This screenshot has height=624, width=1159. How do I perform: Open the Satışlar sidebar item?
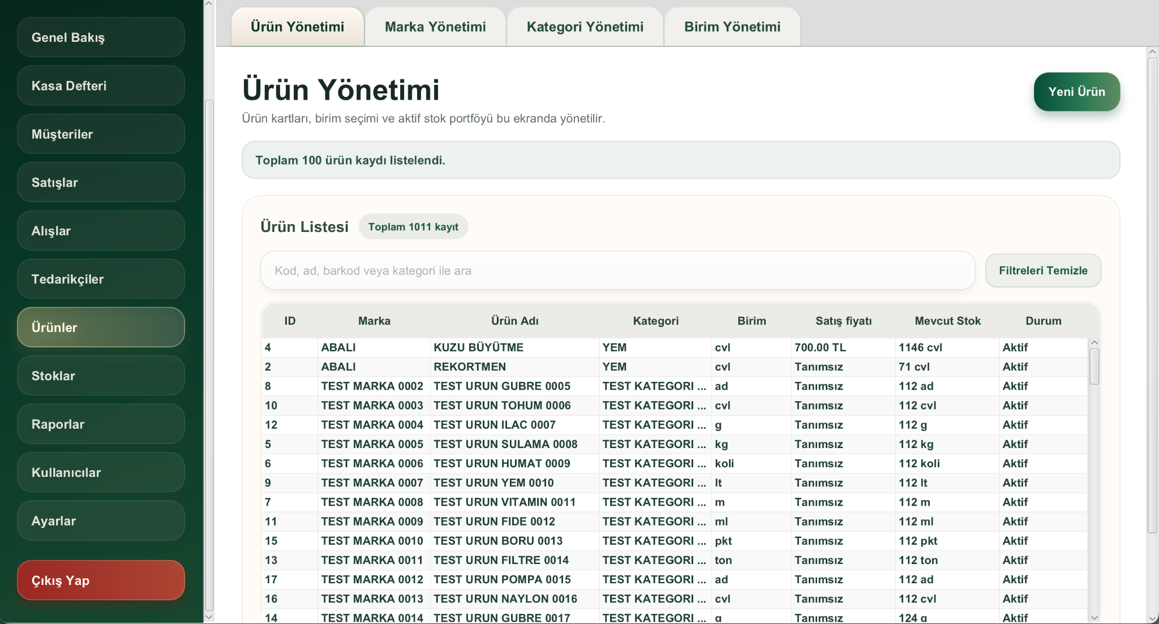pos(101,182)
